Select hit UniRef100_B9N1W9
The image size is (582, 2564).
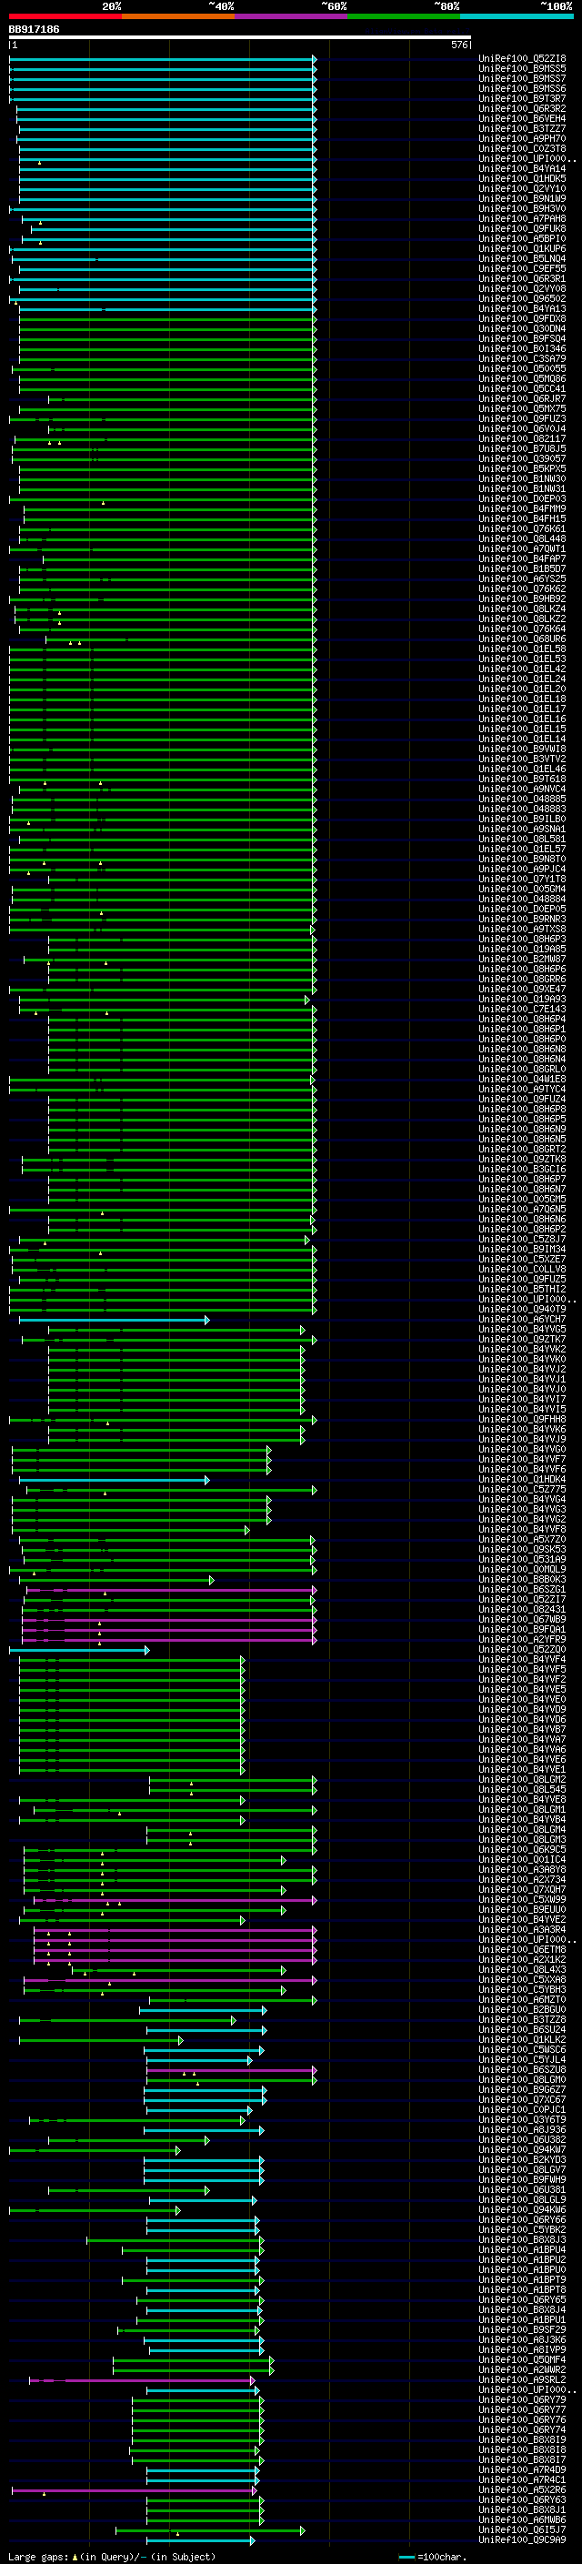[522, 198]
